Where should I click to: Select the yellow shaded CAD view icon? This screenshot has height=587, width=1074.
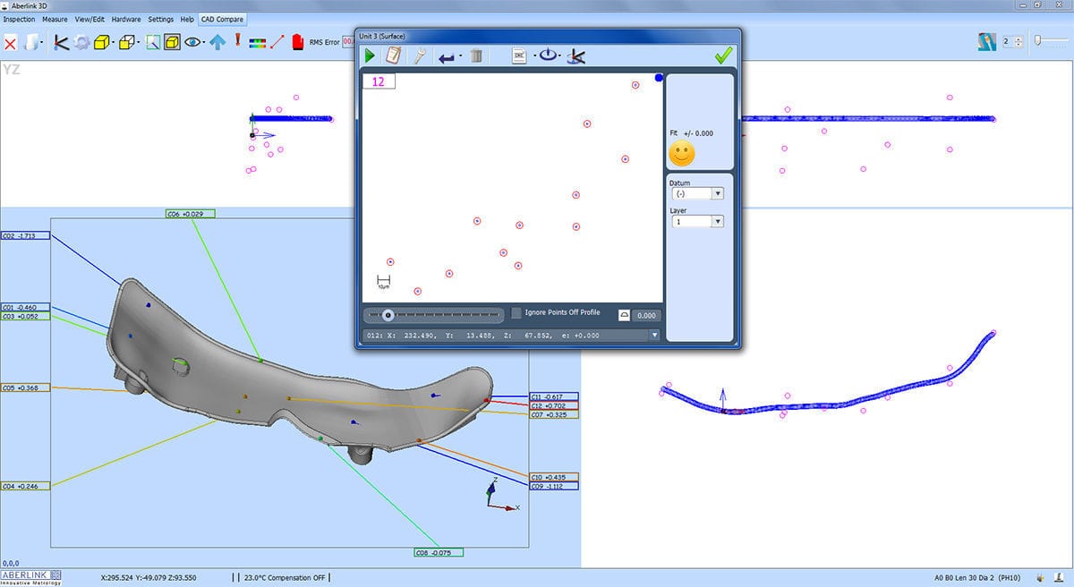pos(100,40)
